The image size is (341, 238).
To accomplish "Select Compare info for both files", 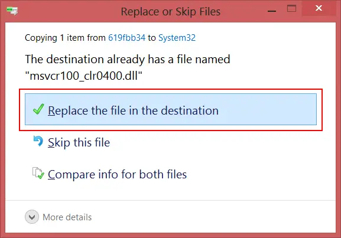I will (117, 174).
